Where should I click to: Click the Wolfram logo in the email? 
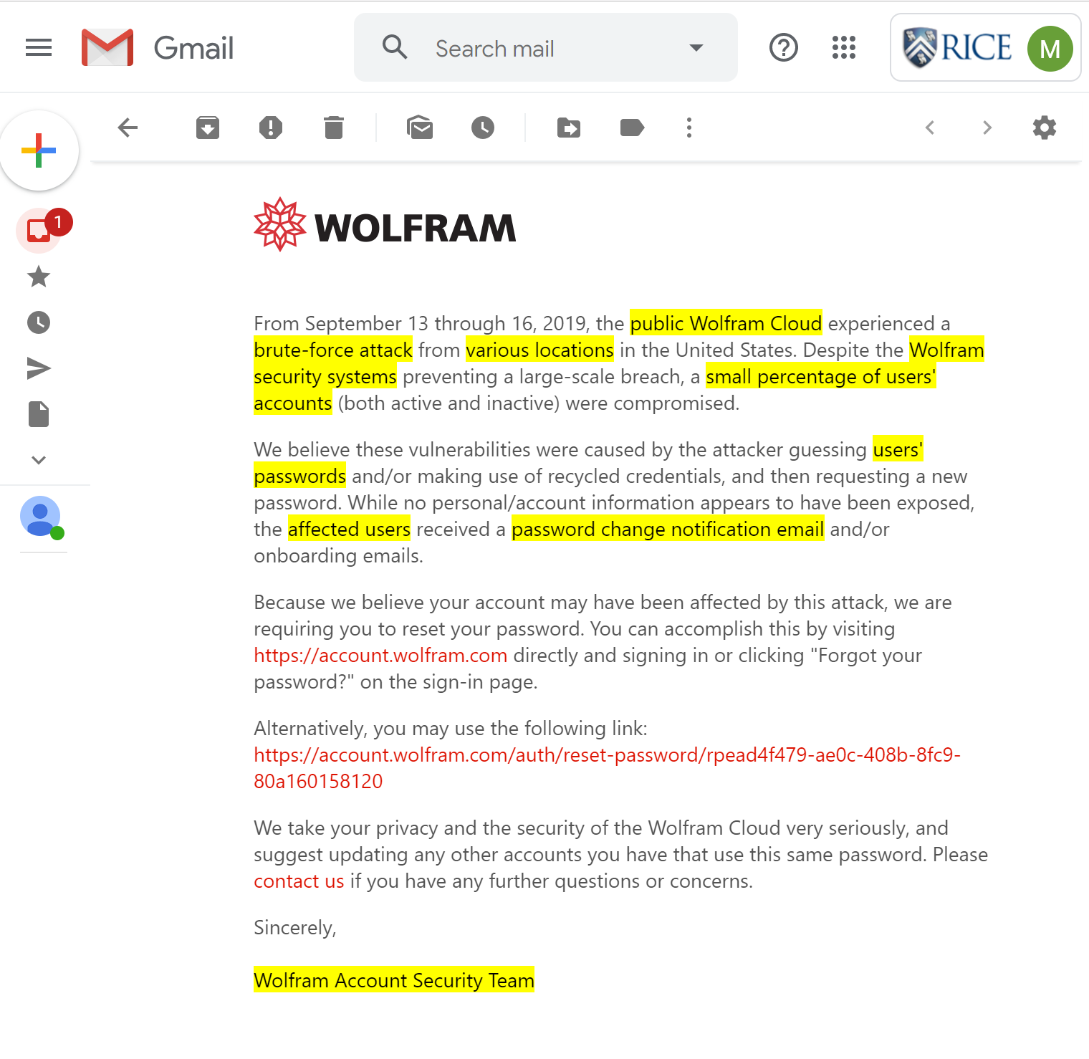click(x=385, y=226)
